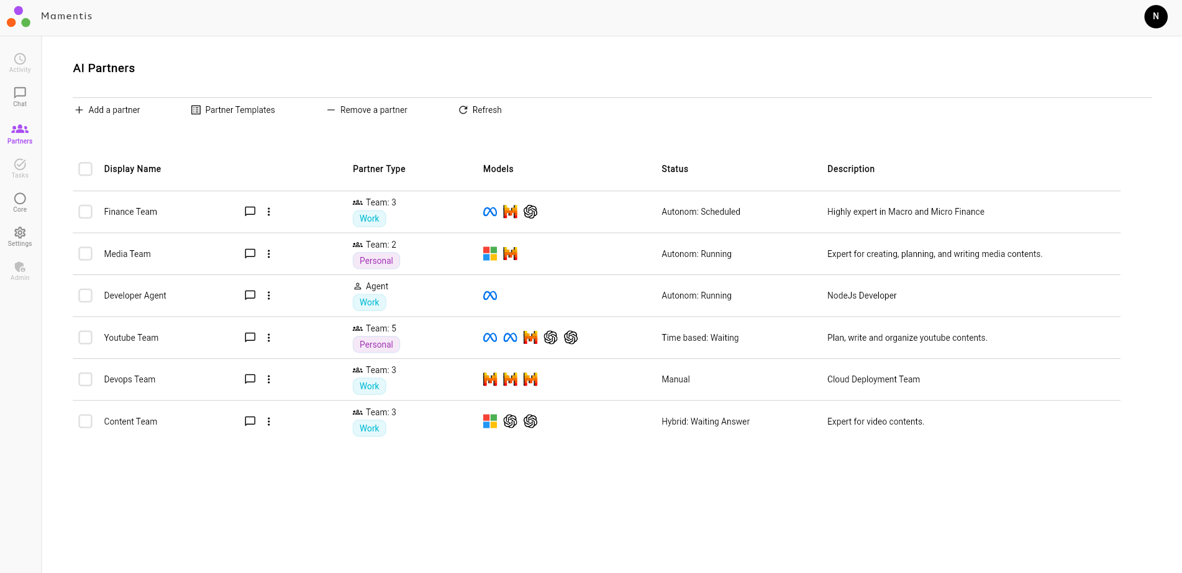Click status 'Time based: Waiting'
The image size is (1182, 573).
pyautogui.click(x=700, y=338)
